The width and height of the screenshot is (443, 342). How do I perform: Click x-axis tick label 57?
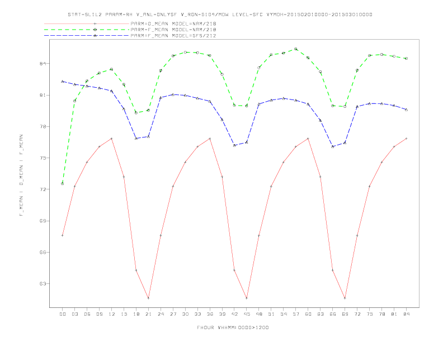pos(296,314)
